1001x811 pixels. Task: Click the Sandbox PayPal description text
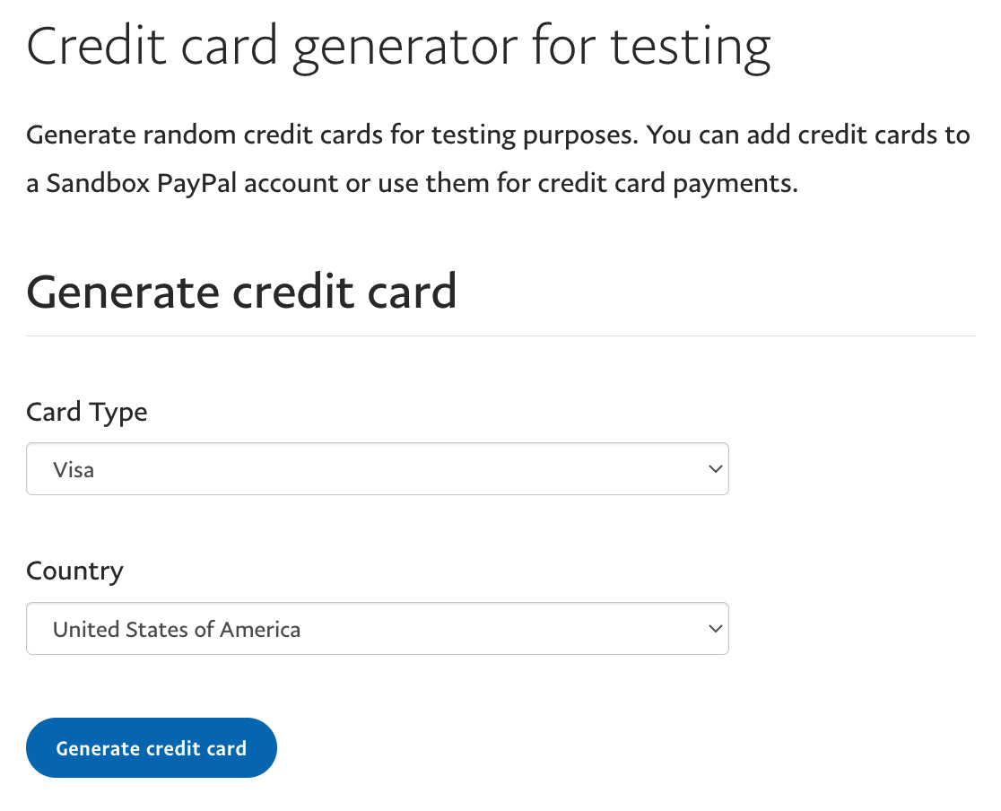point(499,158)
